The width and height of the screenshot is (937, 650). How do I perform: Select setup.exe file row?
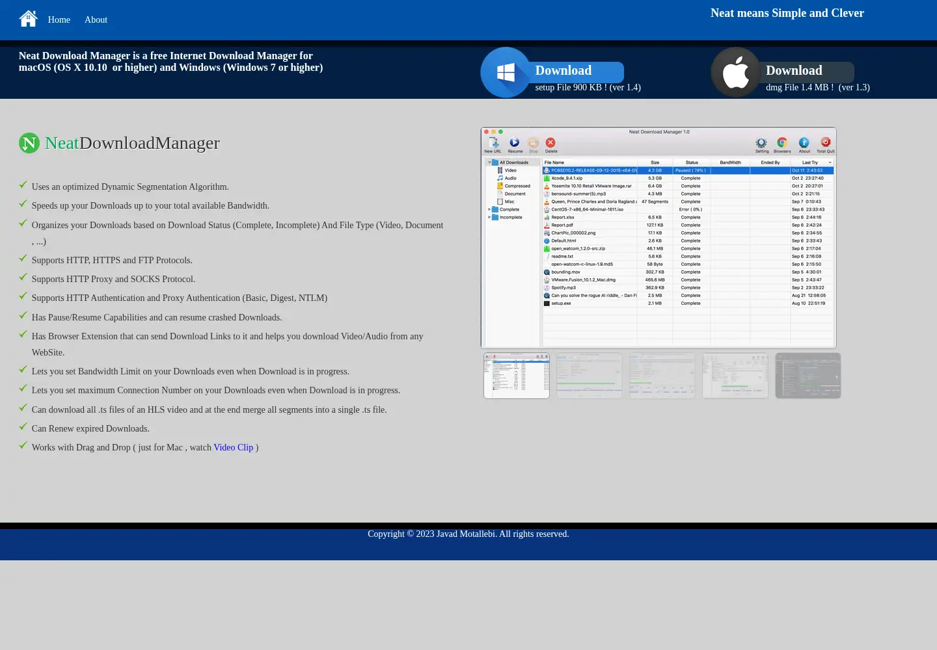[x=688, y=303]
